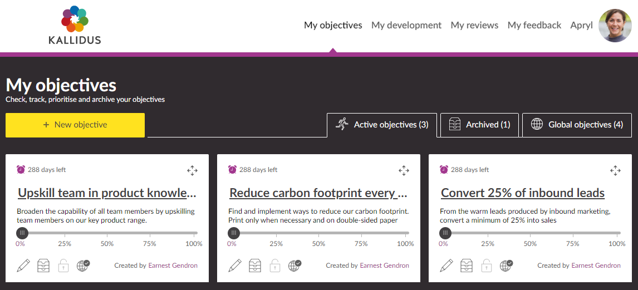638x290 pixels.
Task: Go to My reviews
Action: pos(474,25)
